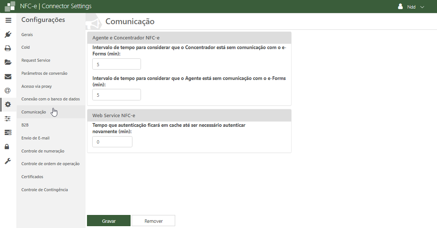Expand the Ndd user dropdown chevron
The image size is (437, 228).
pyautogui.click(x=422, y=7)
